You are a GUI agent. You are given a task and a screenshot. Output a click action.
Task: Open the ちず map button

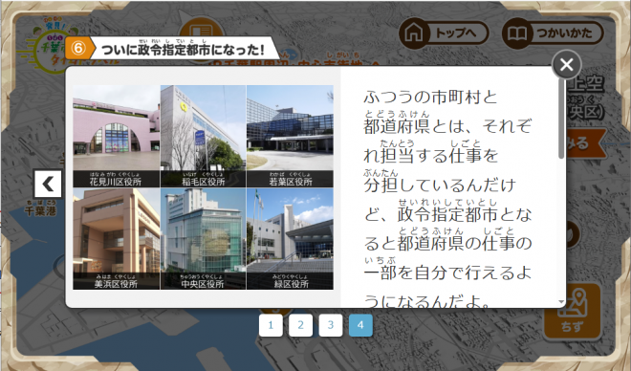coord(573,311)
